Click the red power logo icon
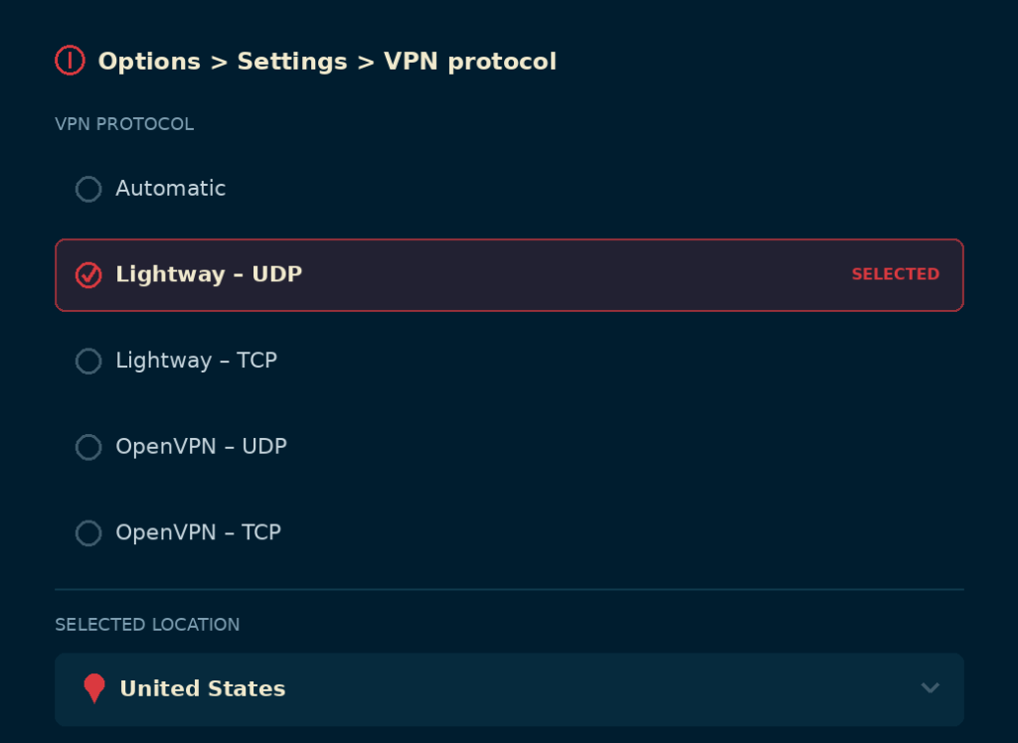The height and width of the screenshot is (743, 1018). (x=71, y=61)
